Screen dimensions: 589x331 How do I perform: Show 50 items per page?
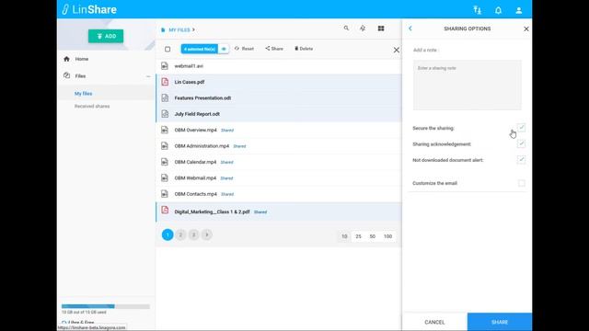pos(372,236)
